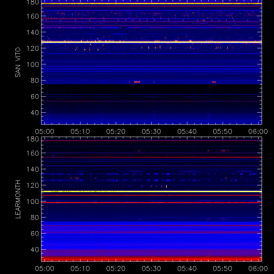The height and width of the screenshot is (274, 274).
Task: Select the 05:00 time label under Learmonth
Action: pyautogui.click(x=45, y=269)
